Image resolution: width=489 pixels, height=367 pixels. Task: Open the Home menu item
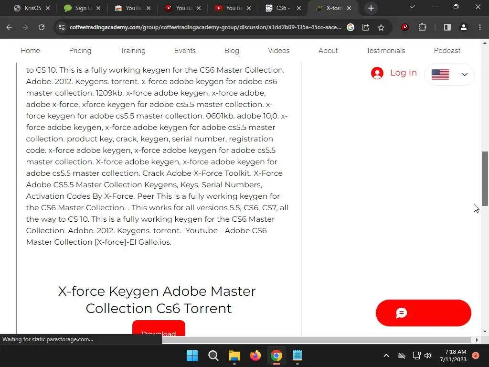[30, 51]
